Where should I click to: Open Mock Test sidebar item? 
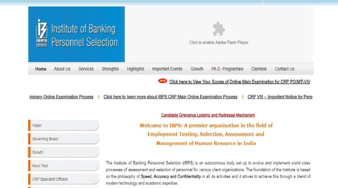point(64,166)
